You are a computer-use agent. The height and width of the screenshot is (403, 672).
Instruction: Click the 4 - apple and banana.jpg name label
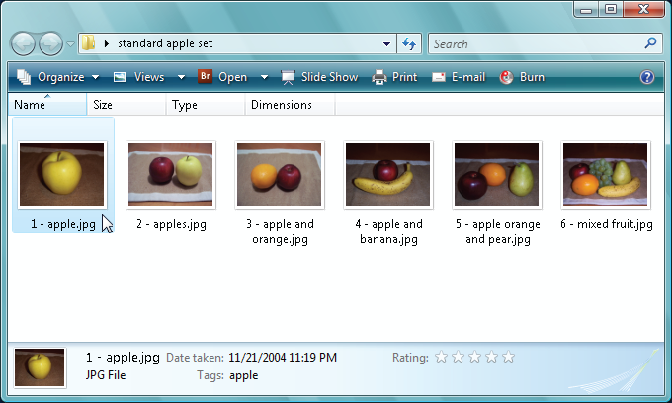pos(388,232)
